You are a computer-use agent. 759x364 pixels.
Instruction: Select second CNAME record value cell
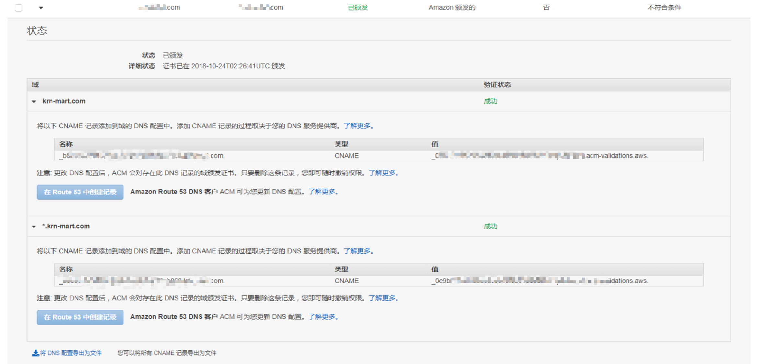point(539,281)
